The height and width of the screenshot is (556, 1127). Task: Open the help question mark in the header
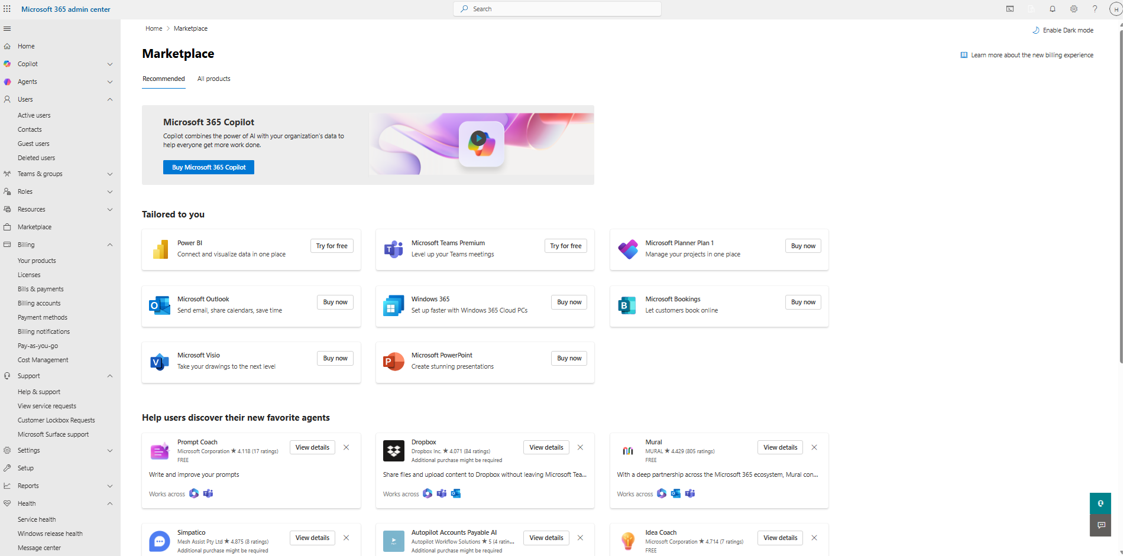click(x=1095, y=9)
